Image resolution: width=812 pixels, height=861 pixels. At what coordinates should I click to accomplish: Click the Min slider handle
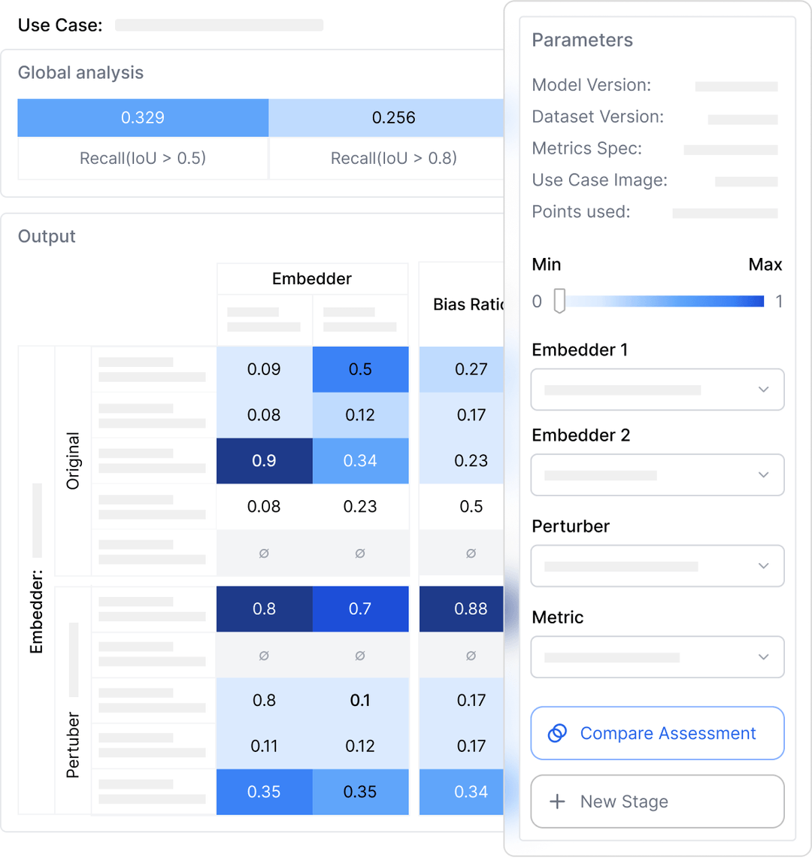(x=559, y=300)
